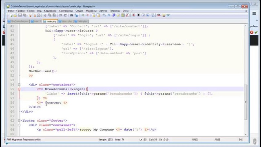Click the vertical scrollbar up arrow

(246, 26)
